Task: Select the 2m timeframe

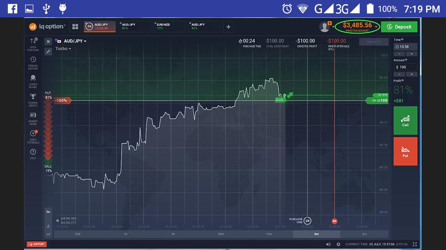Action: (364, 234)
